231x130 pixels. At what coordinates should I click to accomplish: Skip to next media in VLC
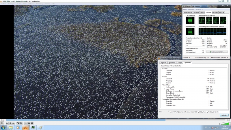[13, 123]
